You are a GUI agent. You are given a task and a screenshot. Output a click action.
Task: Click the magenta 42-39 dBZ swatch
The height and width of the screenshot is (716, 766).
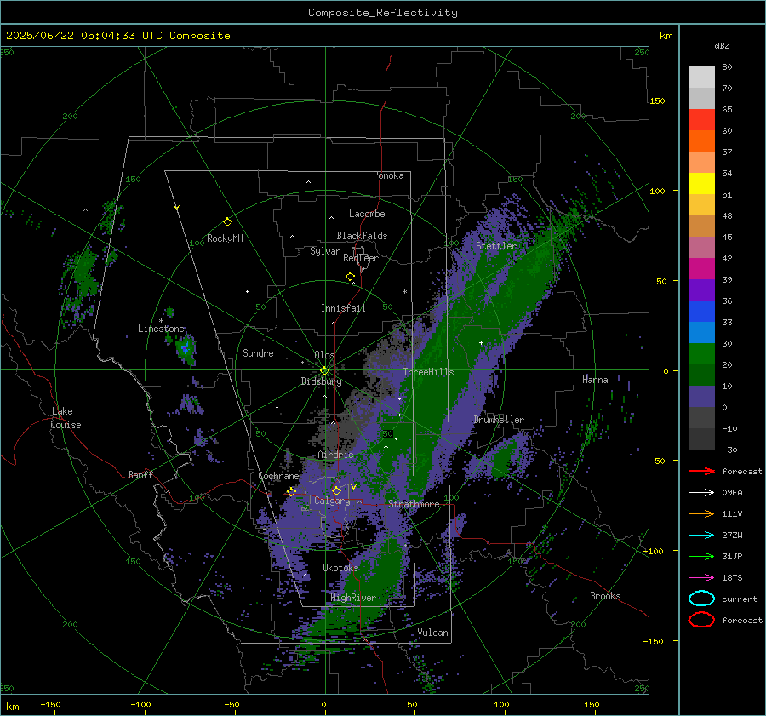tap(701, 269)
